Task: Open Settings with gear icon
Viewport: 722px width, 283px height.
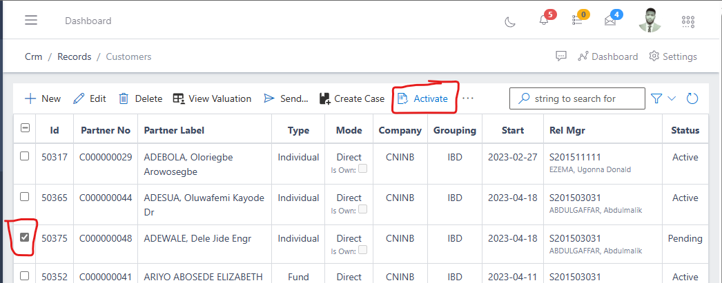Action: click(673, 56)
